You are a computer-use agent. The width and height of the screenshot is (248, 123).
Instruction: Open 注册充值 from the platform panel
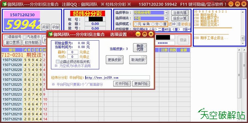click(180, 13)
